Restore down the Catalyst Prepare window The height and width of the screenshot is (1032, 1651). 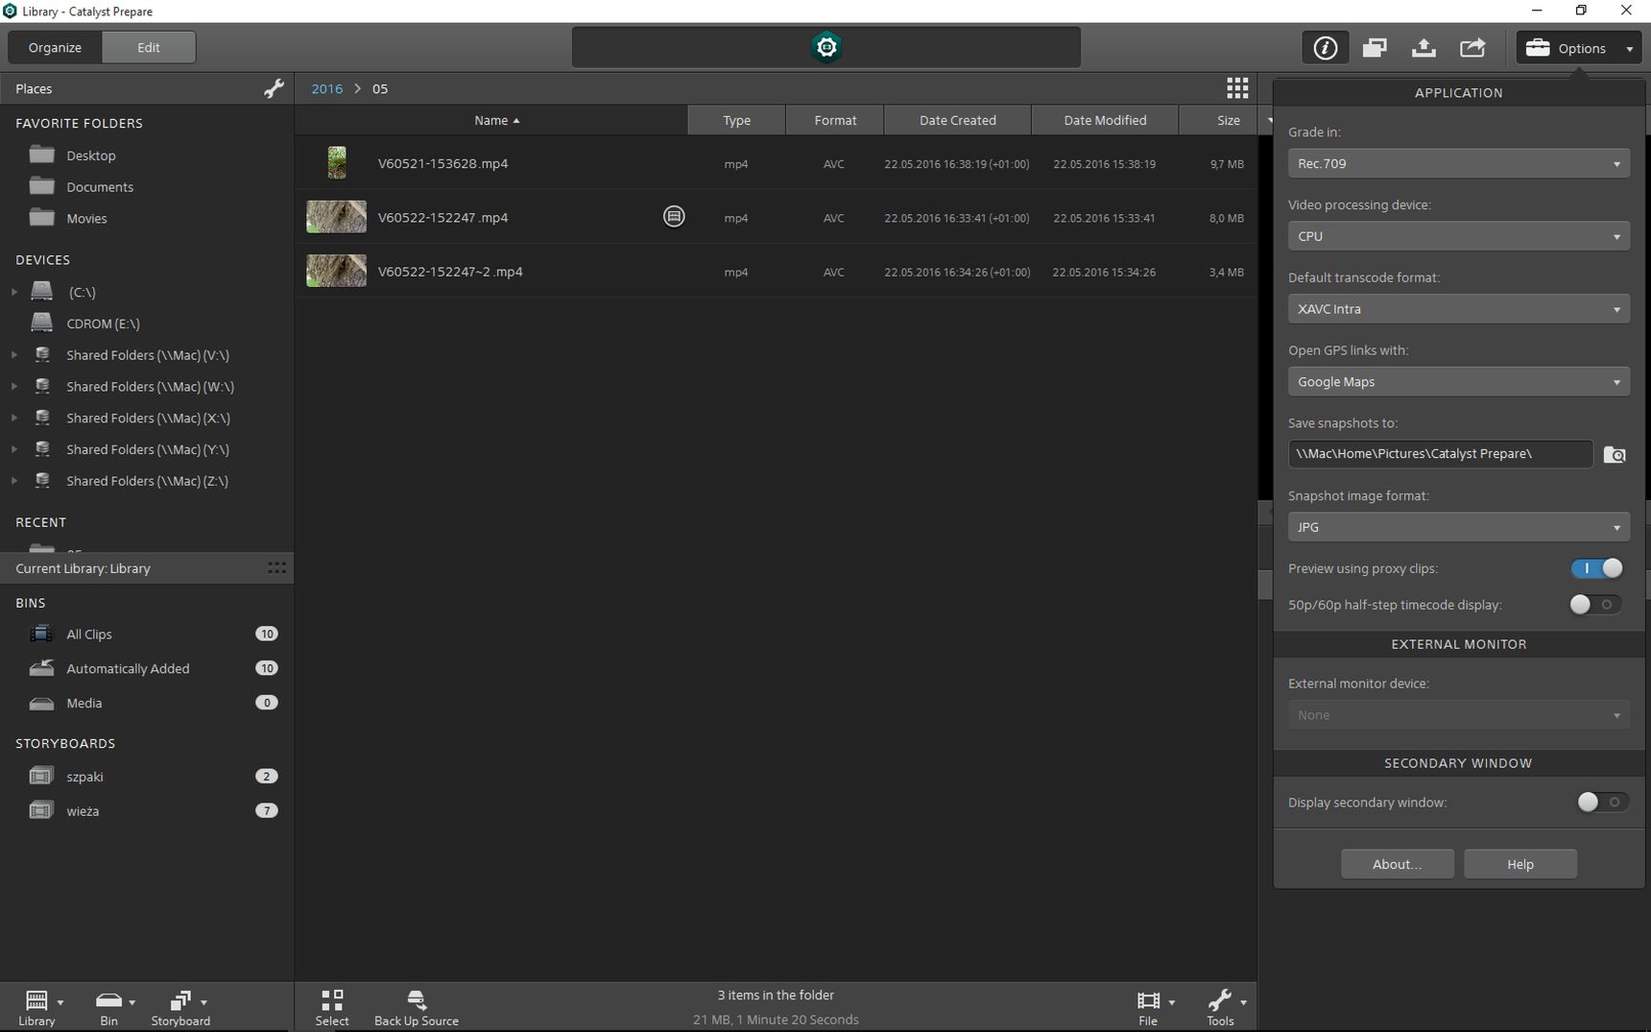click(x=1581, y=11)
